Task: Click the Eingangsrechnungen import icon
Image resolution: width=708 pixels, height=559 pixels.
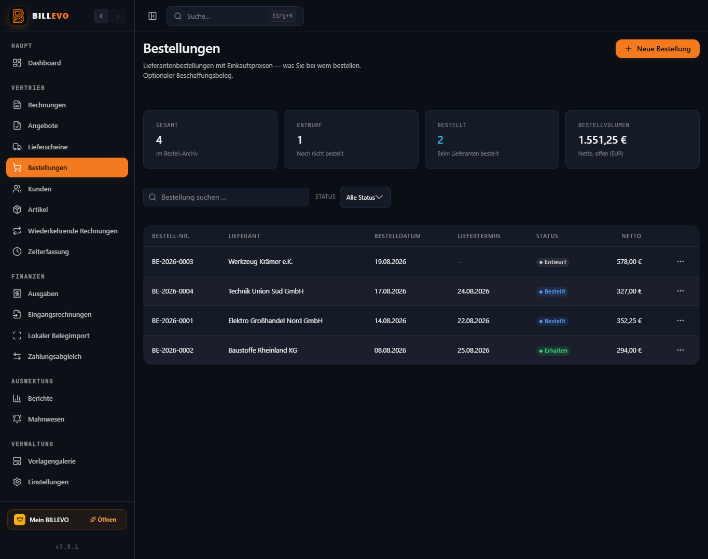Action: click(x=17, y=314)
